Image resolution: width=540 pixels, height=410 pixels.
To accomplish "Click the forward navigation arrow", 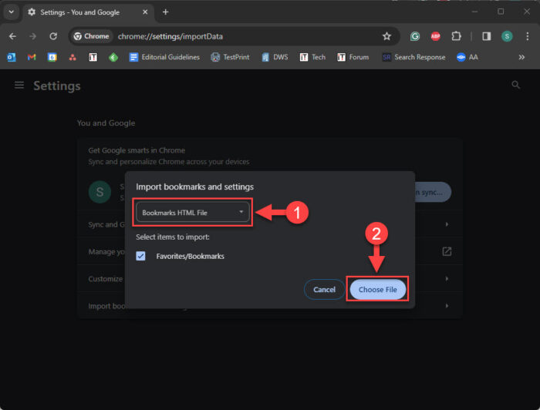I will 32,36.
